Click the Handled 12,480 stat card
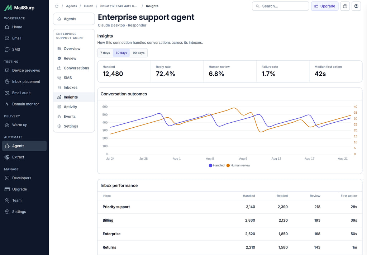367x255 pixels. tap(124, 71)
